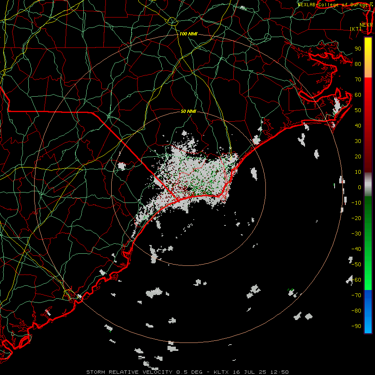Click the -60 value on velocity scale
This screenshot has width=375, height=375.
click(356, 280)
